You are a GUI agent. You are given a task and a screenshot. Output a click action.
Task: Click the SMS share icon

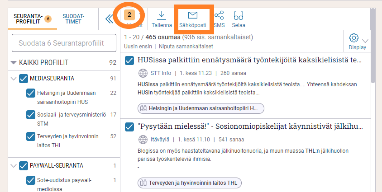click(219, 16)
